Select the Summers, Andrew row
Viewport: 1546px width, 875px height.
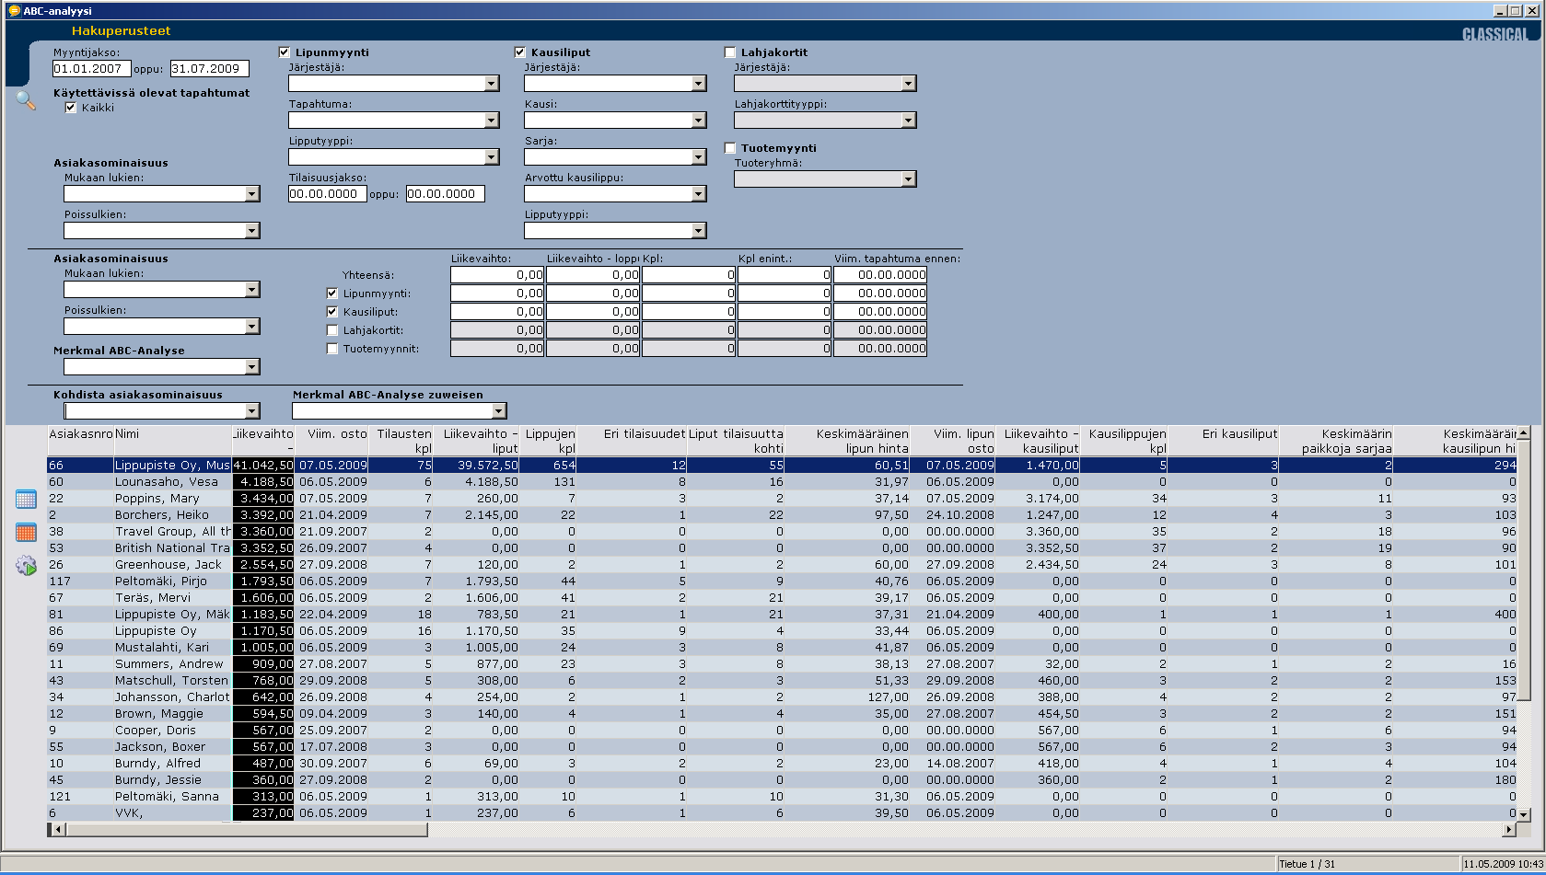pyautogui.click(x=782, y=664)
